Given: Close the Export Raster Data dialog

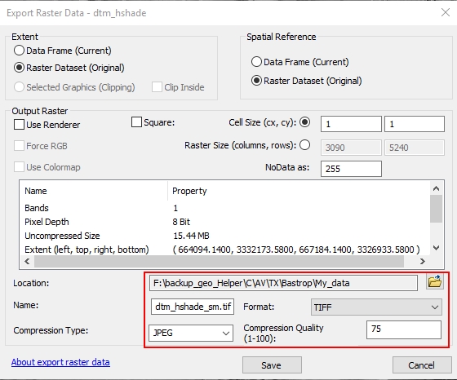Looking at the screenshot, I should point(446,12).
